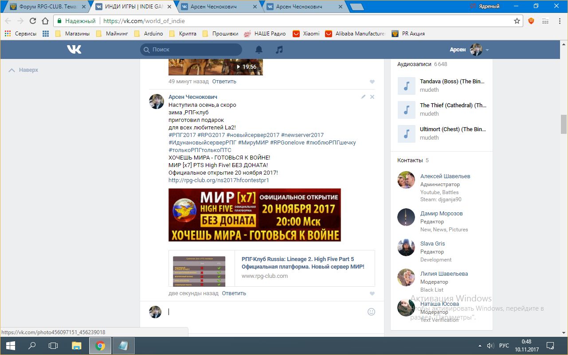
Task: Click the volume icon in system tray
Action: [x=490, y=346]
